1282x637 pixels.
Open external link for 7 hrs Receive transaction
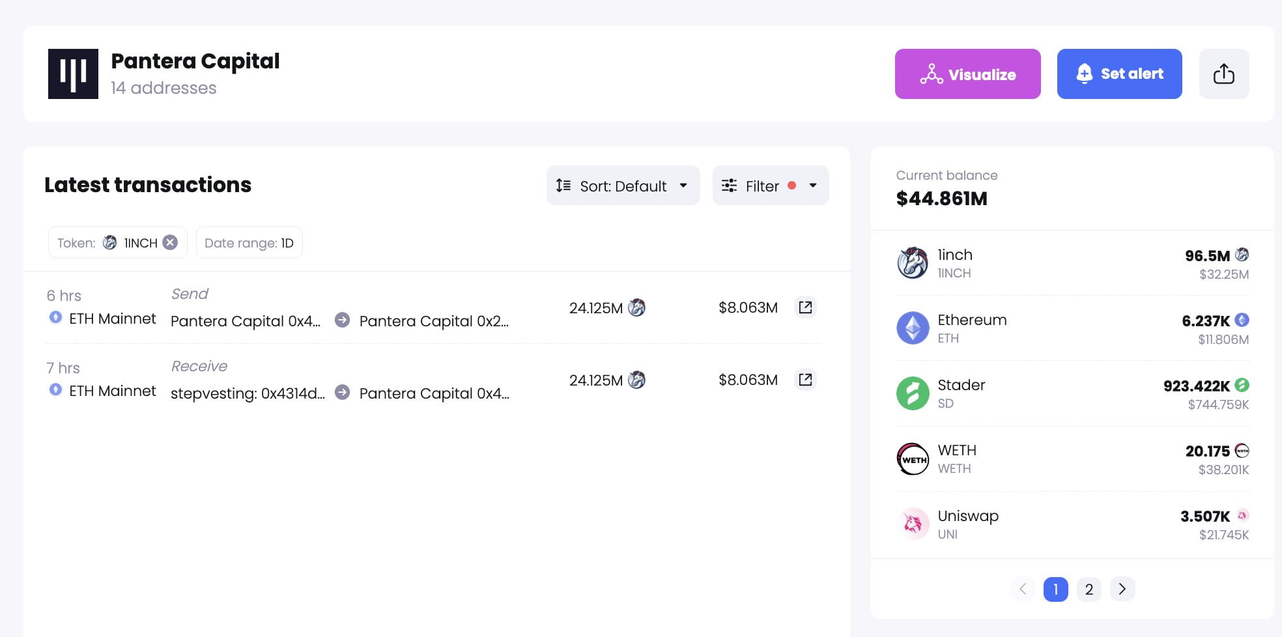coord(805,380)
